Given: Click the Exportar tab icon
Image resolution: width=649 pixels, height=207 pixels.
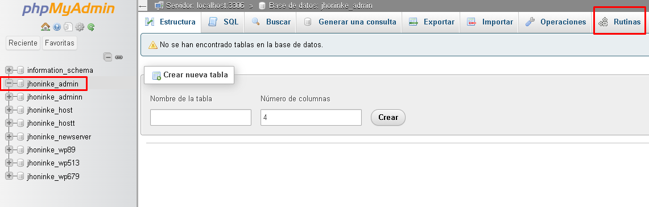Looking at the screenshot, I should pyautogui.click(x=413, y=22).
